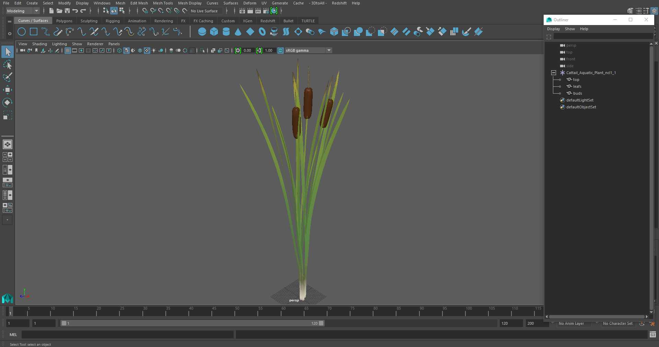The height and width of the screenshot is (347, 659).
Task: Open the Outliner Display menu
Action: [x=553, y=29]
